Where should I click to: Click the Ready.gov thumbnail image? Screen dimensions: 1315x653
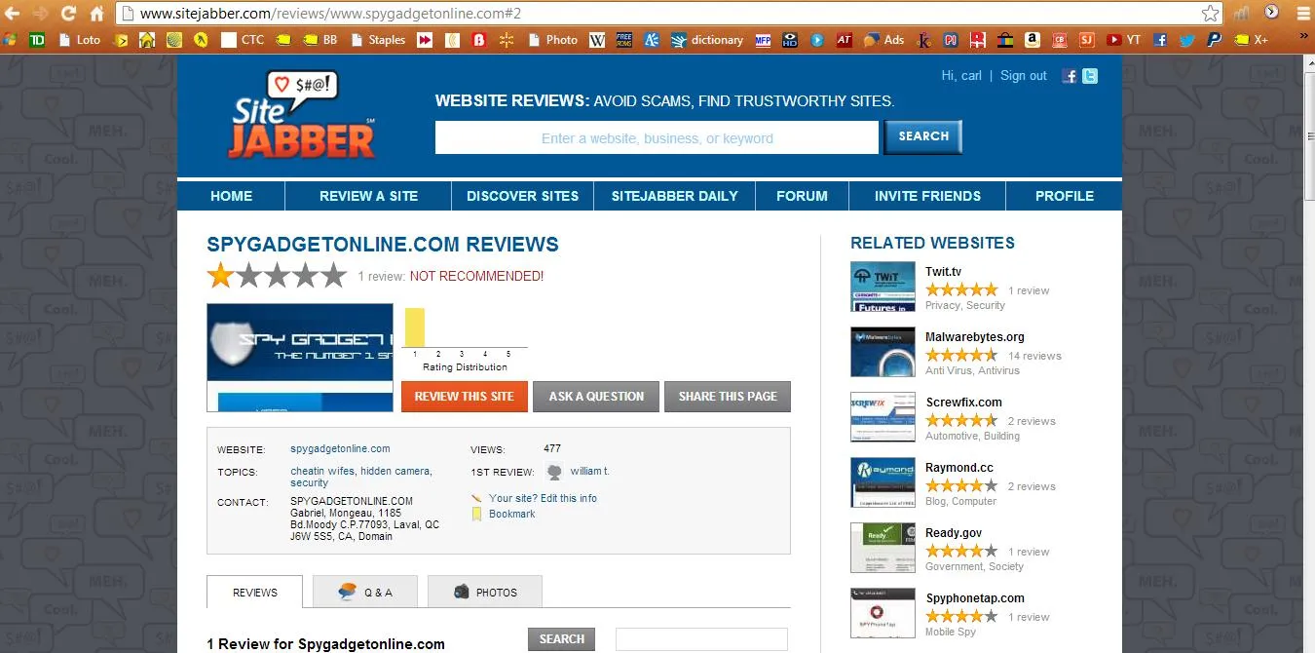coord(883,548)
